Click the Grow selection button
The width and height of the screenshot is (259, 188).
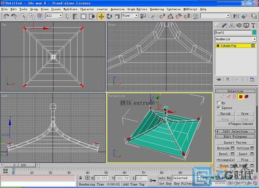point(245,114)
